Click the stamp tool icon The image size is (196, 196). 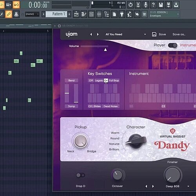pos(16,14)
